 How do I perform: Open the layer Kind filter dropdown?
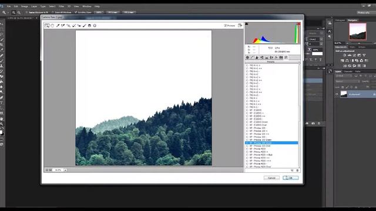click(343, 76)
